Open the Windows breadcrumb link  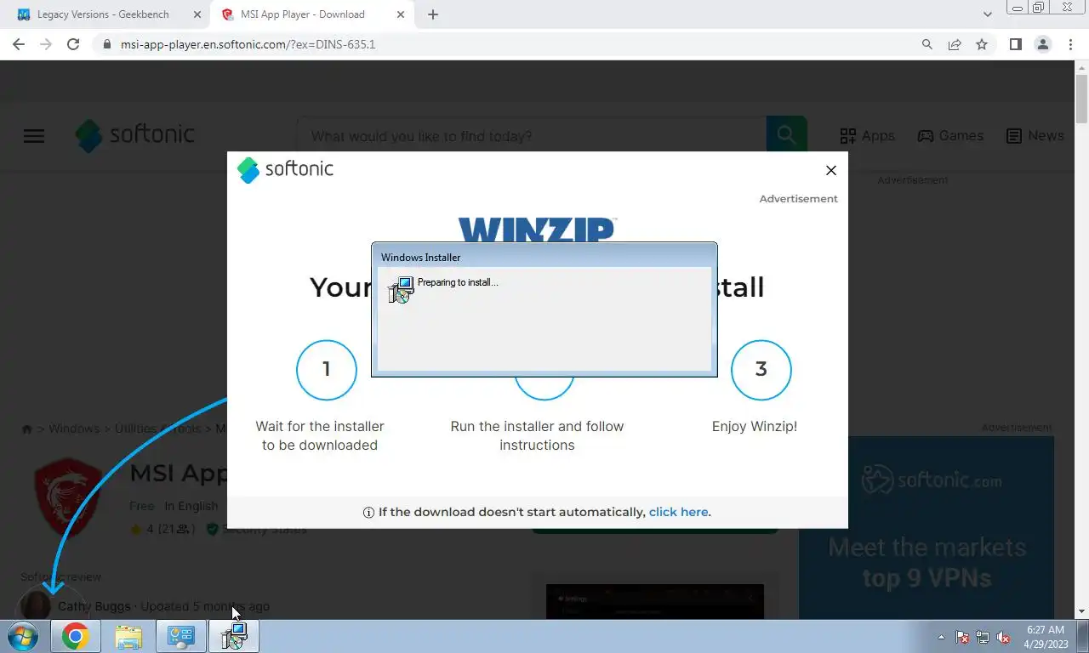click(74, 429)
